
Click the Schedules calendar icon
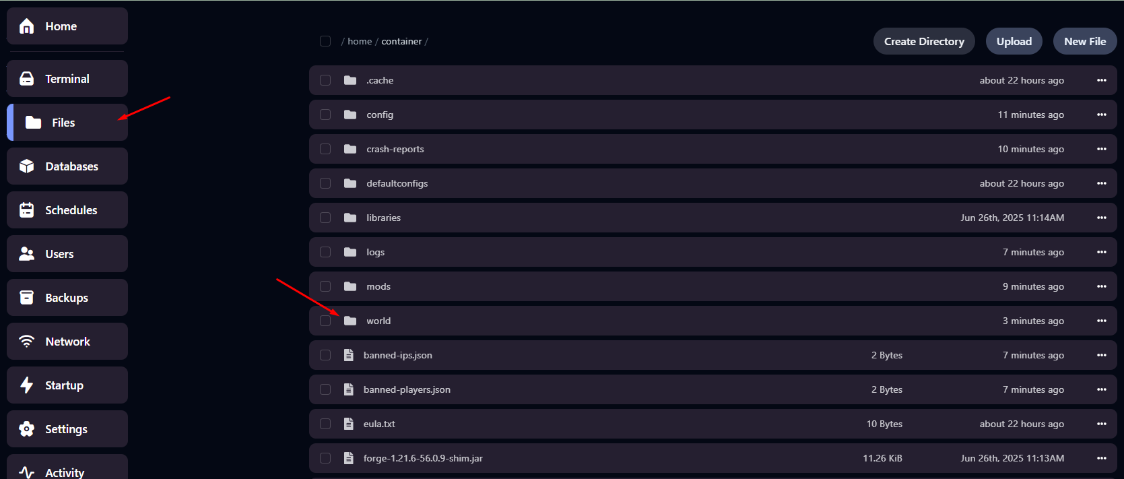[x=27, y=210]
